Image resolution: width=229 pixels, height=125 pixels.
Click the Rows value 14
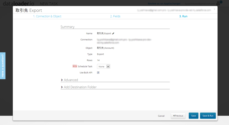[98, 60]
